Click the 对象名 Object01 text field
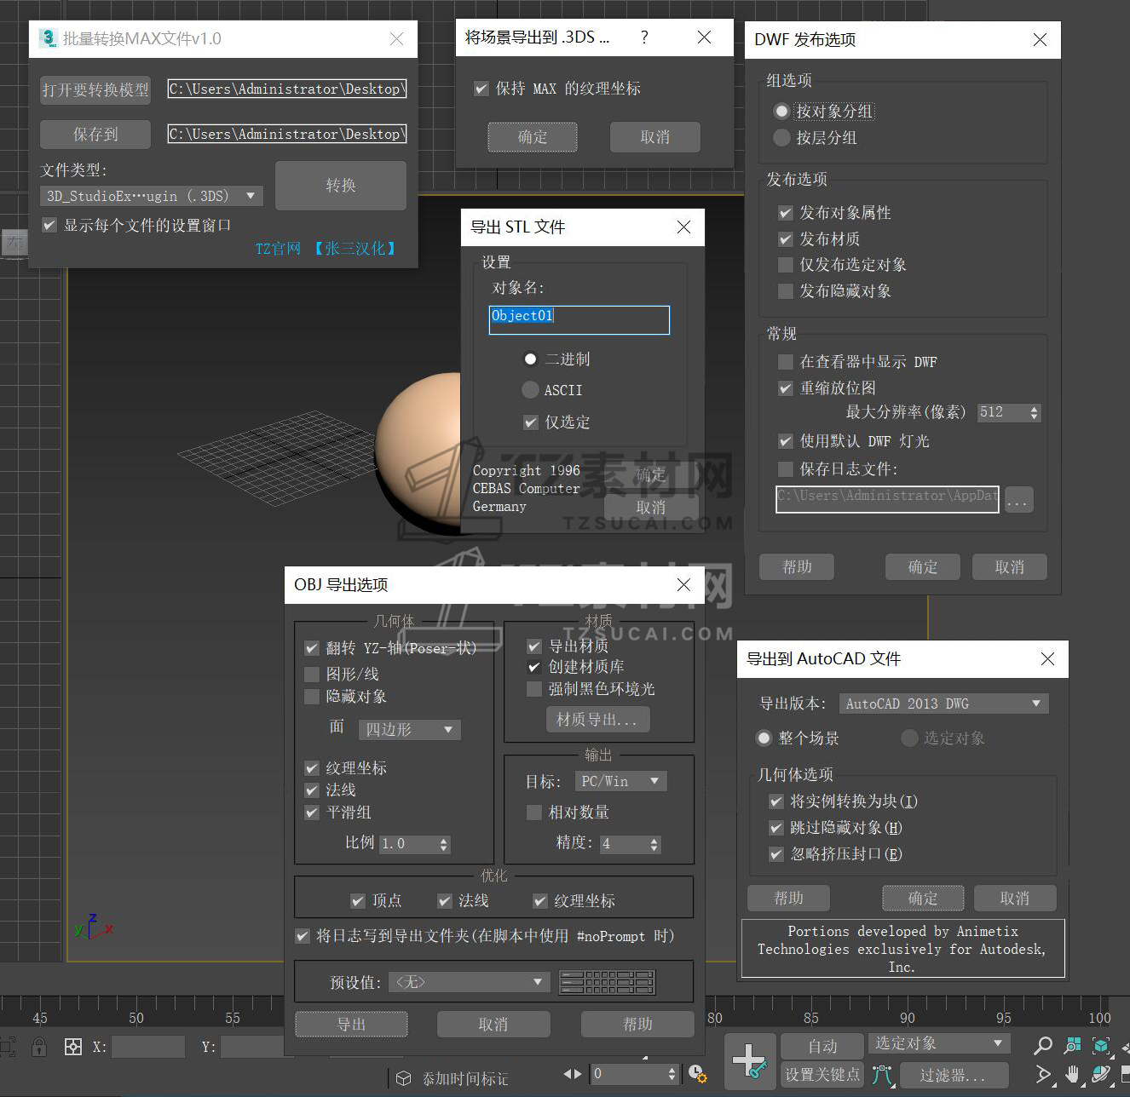This screenshot has width=1130, height=1097. pyautogui.click(x=579, y=319)
